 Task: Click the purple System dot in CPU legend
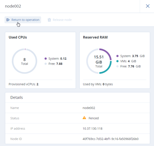click(46, 58)
